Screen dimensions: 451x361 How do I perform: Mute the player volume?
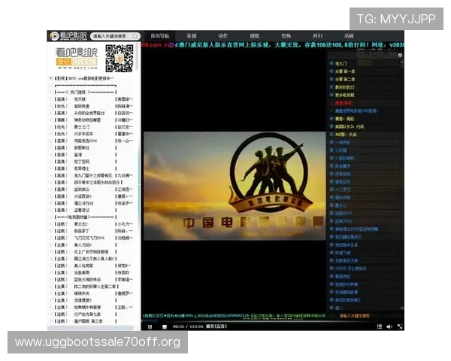point(389,326)
